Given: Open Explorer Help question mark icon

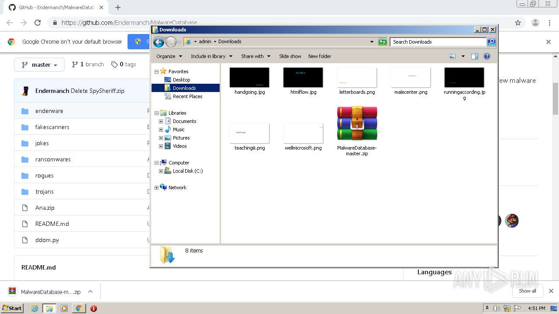Looking at the screenshot, I should tap(487, 56).
